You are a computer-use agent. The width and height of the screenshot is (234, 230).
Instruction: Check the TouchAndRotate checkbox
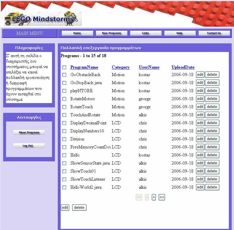[64, 115]
